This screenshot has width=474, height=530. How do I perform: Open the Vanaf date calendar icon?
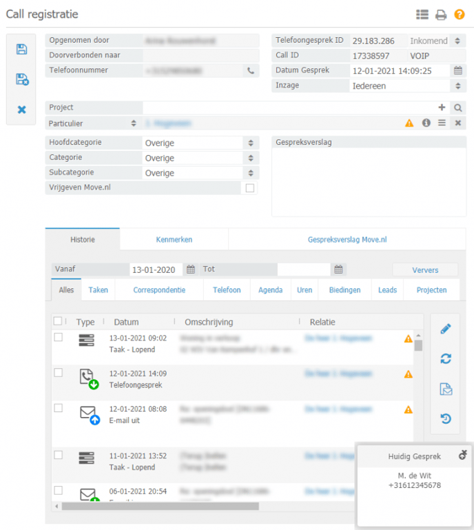tap(191, 269)
